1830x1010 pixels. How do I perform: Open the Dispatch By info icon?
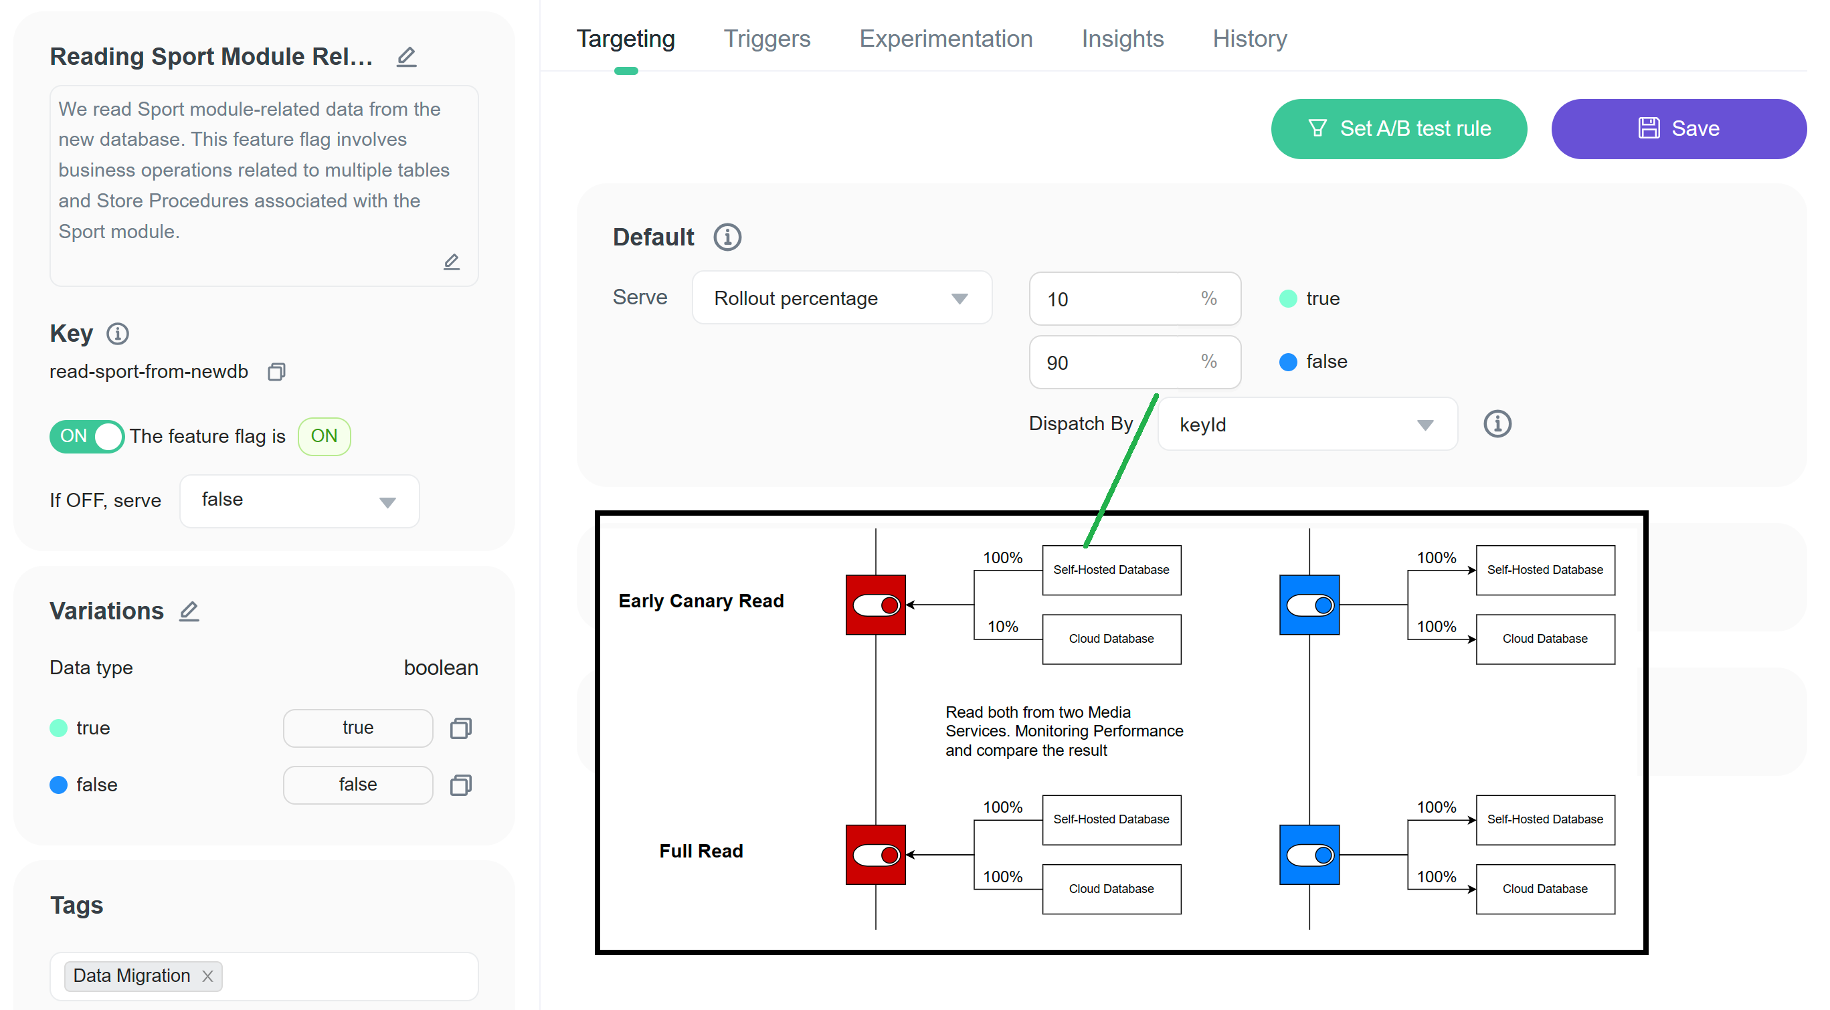pos(1497,424)
